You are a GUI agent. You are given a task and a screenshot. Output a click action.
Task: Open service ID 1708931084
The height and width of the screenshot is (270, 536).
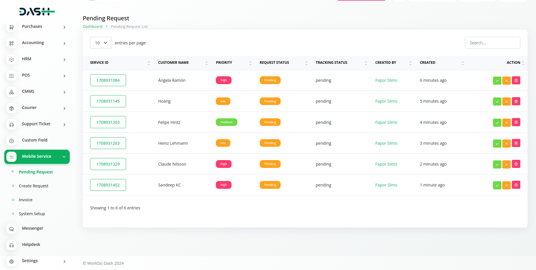108,80
